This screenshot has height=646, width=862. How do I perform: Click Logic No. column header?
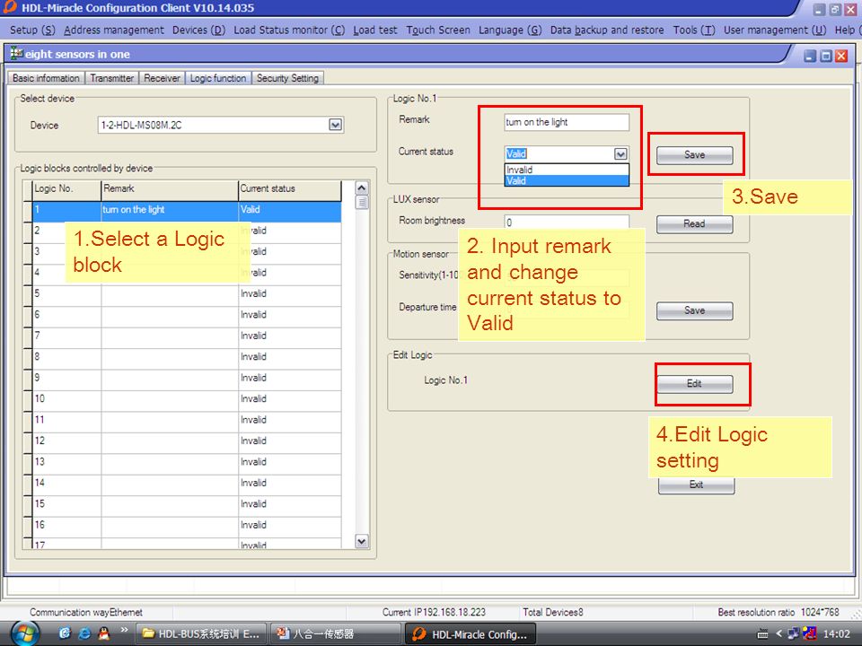[x=66, y=189]
